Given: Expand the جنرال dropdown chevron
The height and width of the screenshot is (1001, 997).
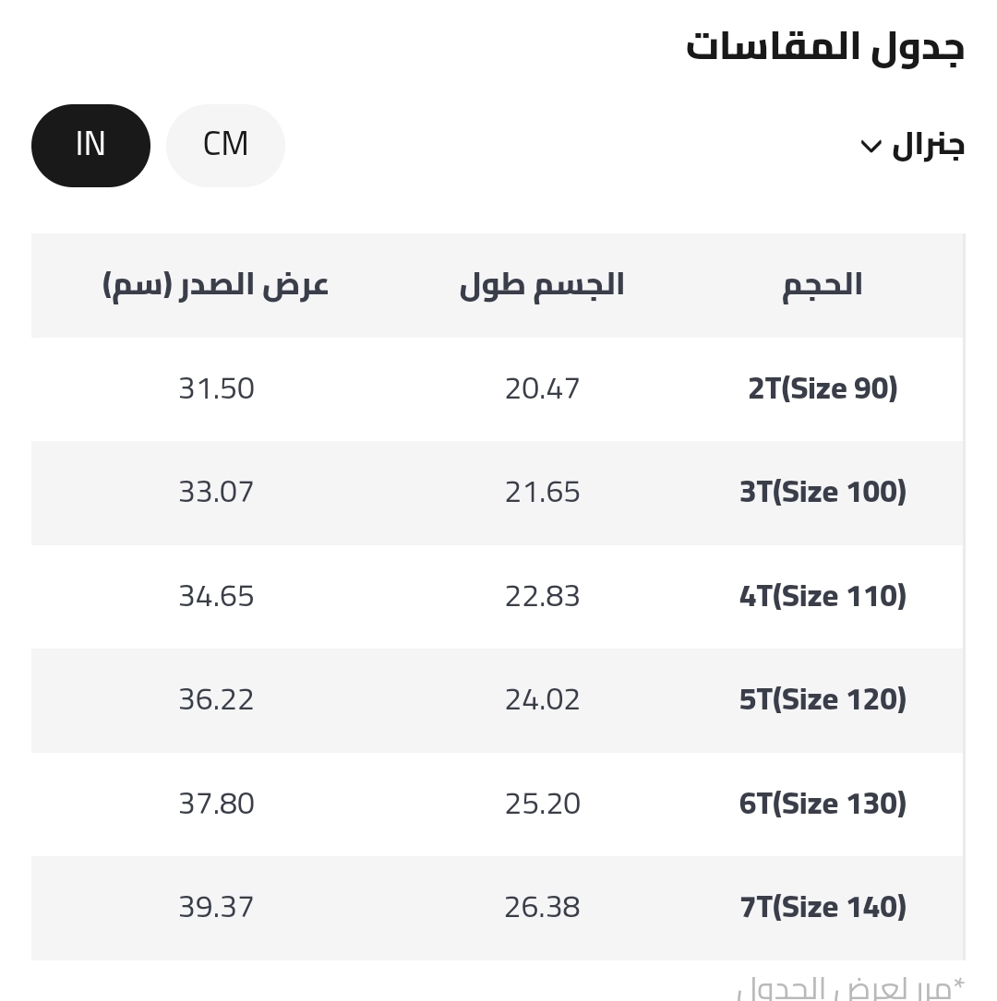Looking at the screenshot, I should (x=871, y=147).
